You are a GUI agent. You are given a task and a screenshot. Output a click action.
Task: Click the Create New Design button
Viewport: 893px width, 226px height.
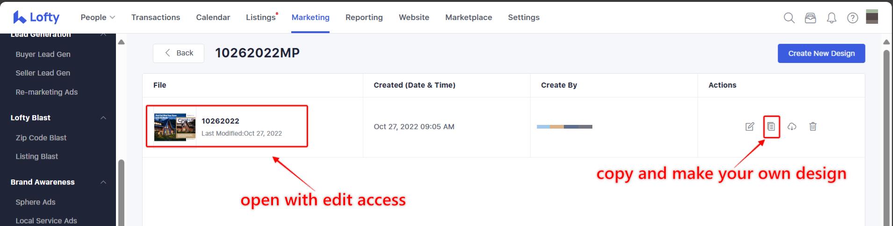pyautogui.click(x=821, y=53)
